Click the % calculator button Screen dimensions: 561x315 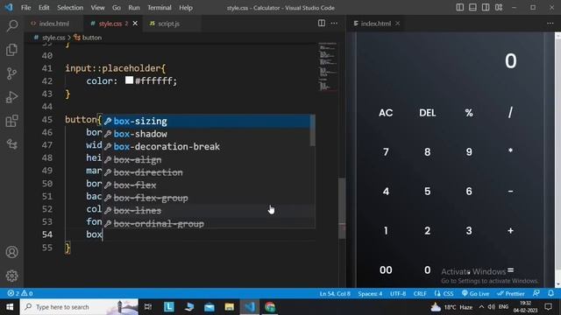pos(469,113)
